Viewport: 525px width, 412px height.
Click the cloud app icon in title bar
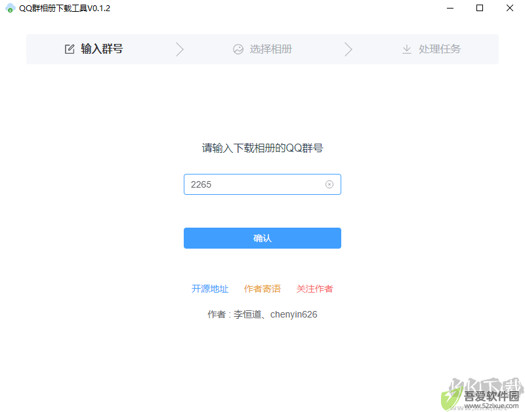click(10, 8)
